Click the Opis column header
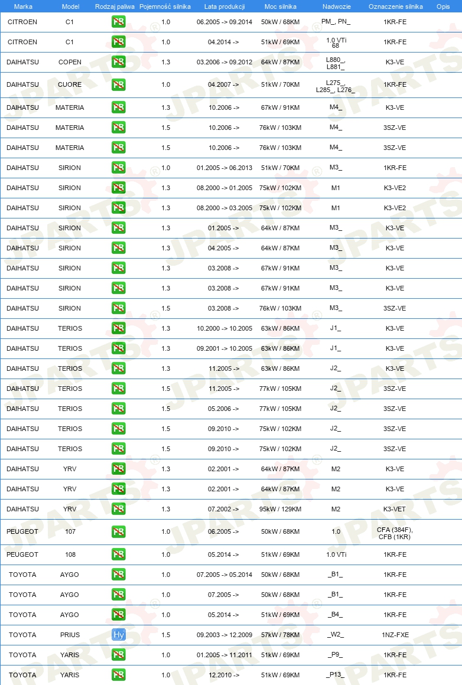The image size is (462, 685). point(443,6)
